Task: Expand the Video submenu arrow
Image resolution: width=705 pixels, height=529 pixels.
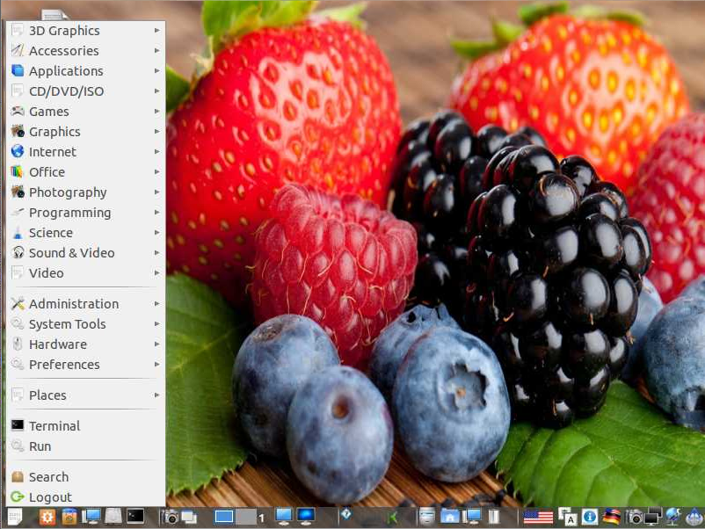Action: click(x=157, y=272)
